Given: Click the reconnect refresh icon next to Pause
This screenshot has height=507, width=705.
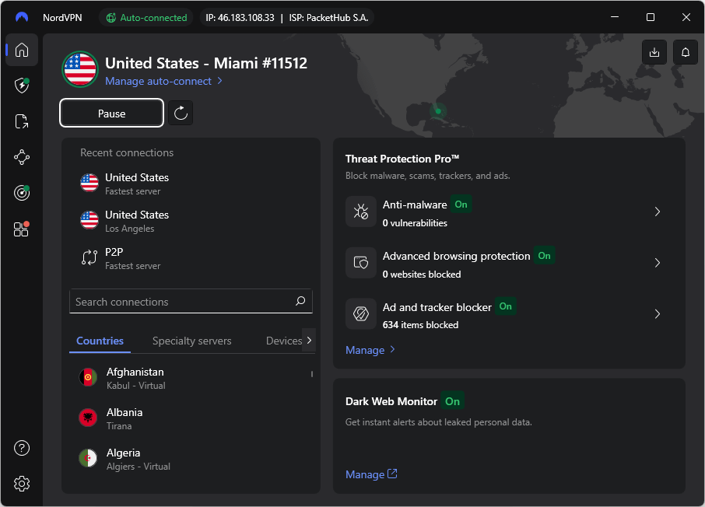Looking at the screenshot, I should (181, 113).
